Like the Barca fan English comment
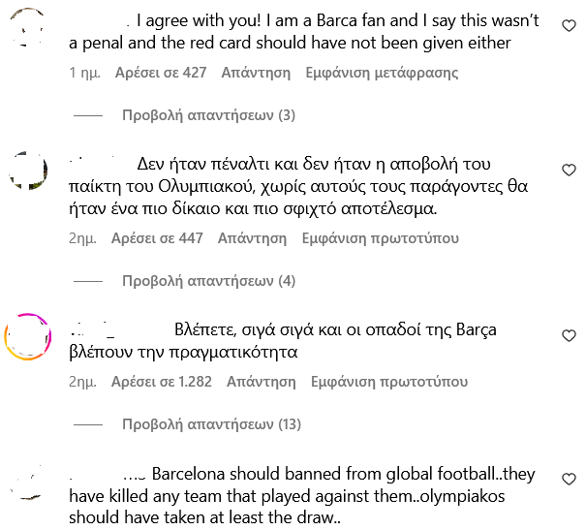 pos(569,27)
